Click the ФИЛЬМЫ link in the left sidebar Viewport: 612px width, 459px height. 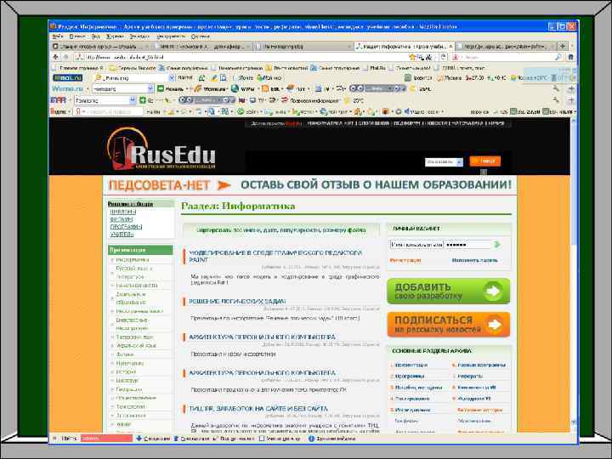(122, 219)
